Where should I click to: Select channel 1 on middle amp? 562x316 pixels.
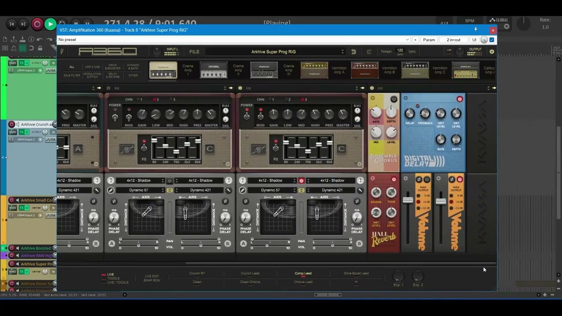139,100
